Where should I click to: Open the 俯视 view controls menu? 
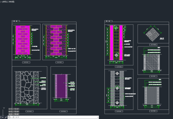[5, 2]
